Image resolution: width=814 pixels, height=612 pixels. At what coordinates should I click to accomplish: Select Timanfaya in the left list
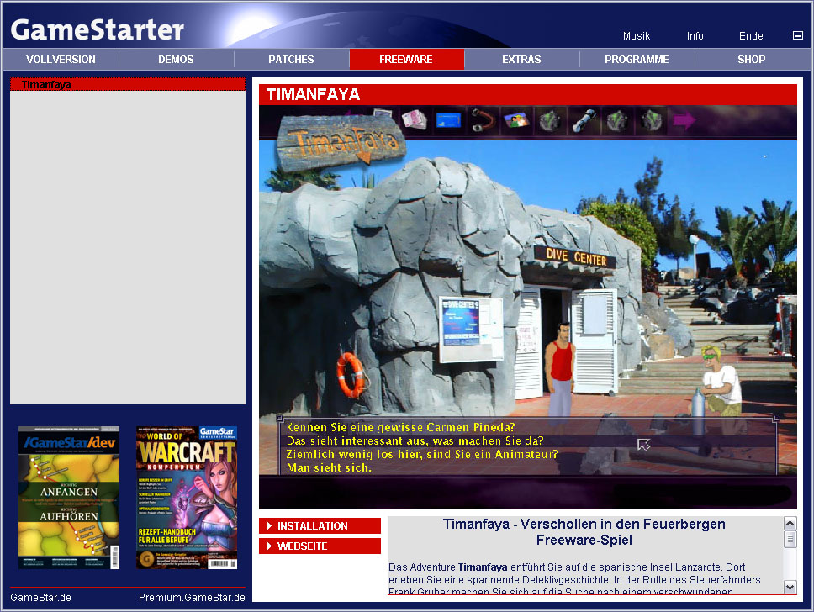click(47, 85)
